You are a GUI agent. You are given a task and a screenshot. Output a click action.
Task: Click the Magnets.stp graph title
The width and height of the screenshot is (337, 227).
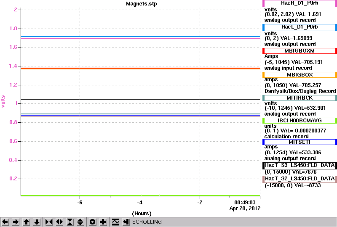tap(142, 4)
